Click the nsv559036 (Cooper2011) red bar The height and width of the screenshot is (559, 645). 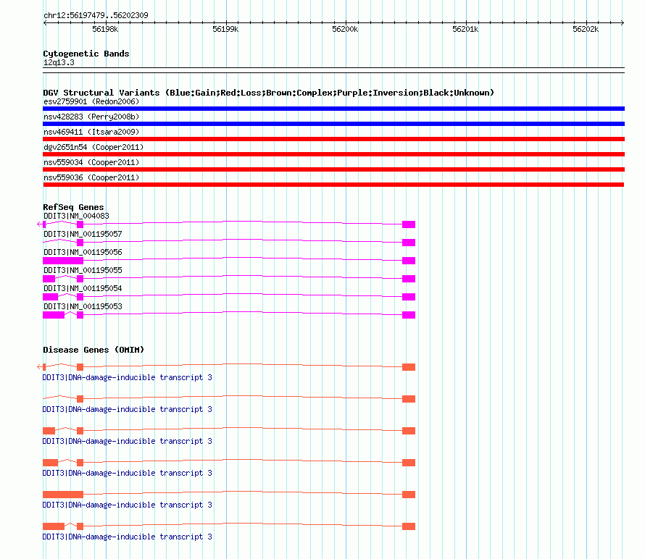(x=333, y=185)
